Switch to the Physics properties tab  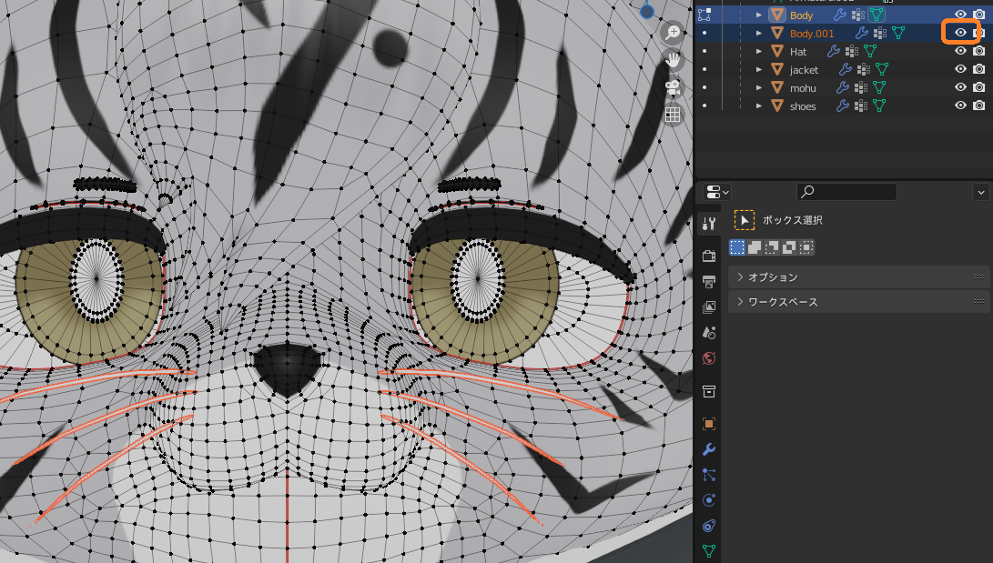coord(709,500)
